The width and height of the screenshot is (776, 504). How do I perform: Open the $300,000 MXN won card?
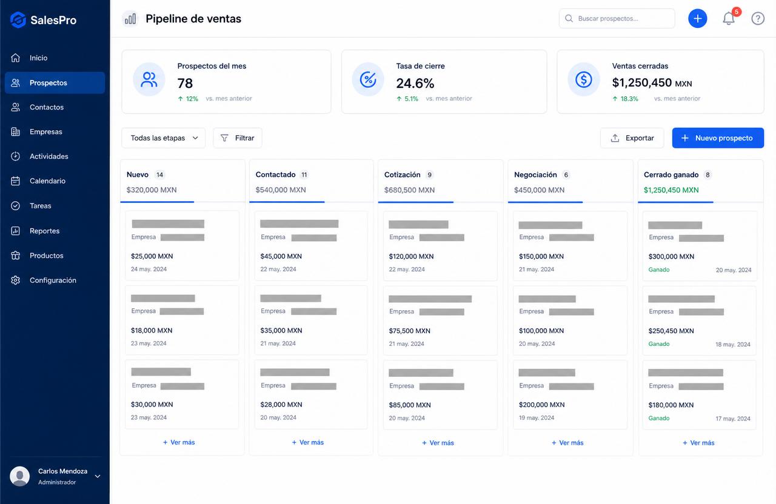700,245
